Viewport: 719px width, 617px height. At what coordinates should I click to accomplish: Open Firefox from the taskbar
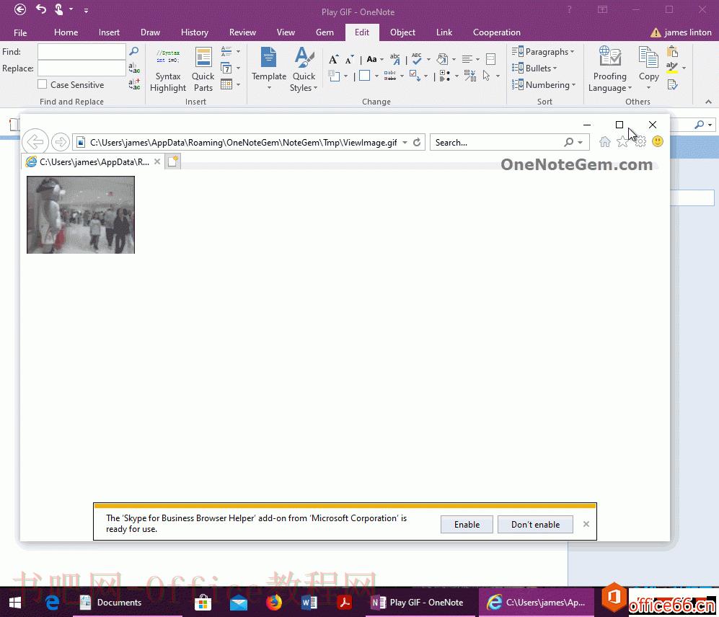point(274,602)
